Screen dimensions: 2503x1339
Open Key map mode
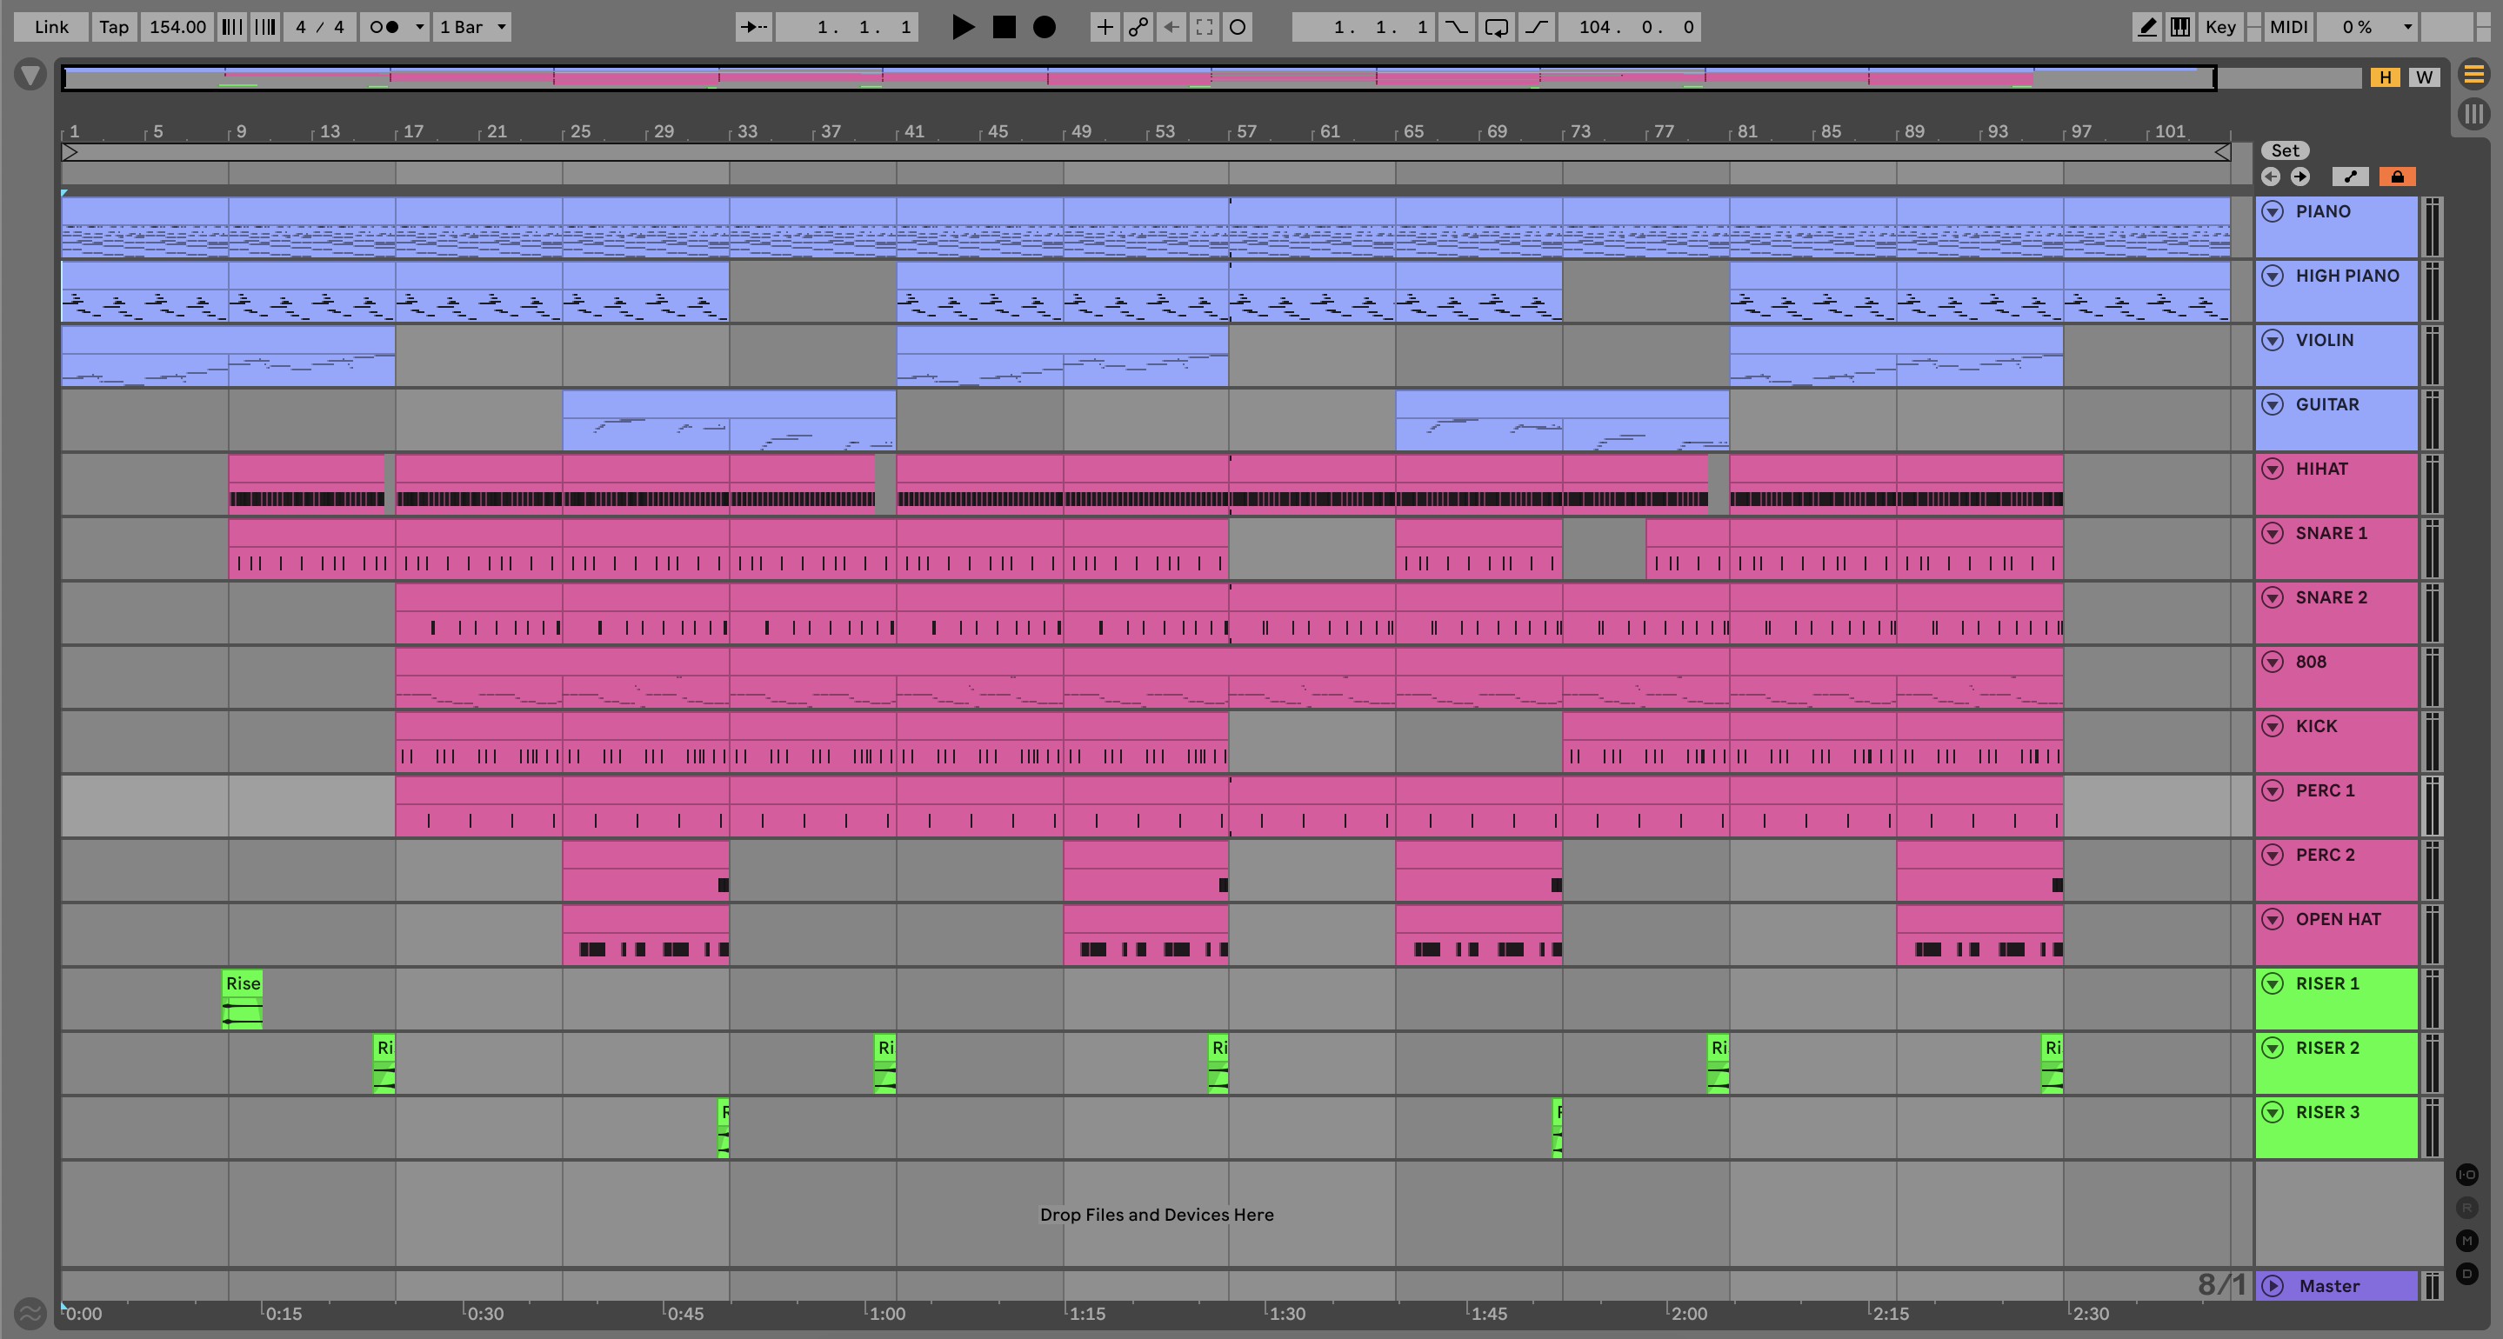coord(2219,27)
